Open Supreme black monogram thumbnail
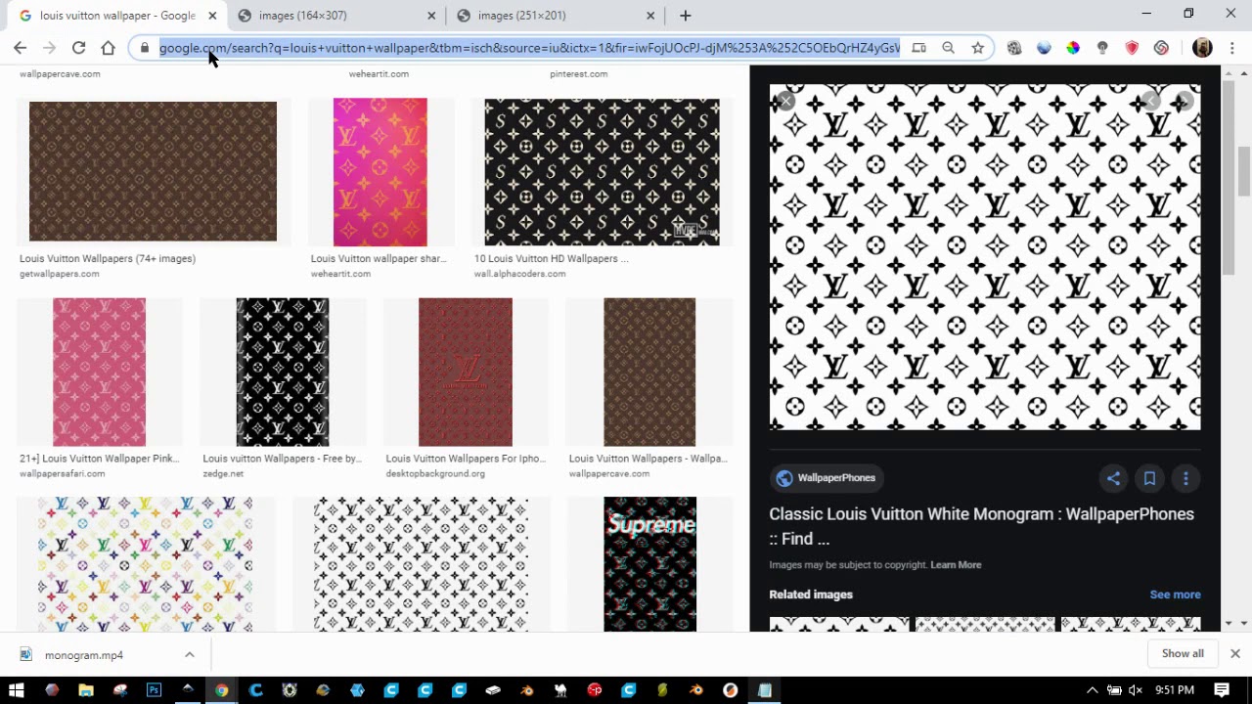 [650, 564]
